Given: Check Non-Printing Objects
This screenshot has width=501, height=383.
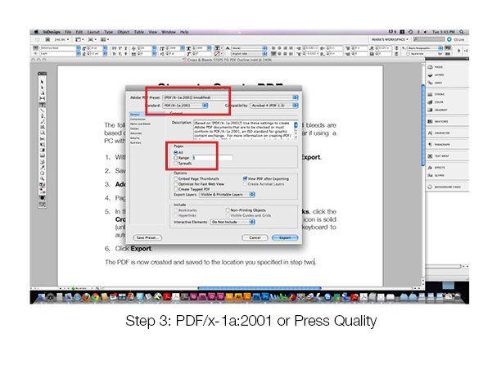Looking at the screenshot, I should 228,210.
